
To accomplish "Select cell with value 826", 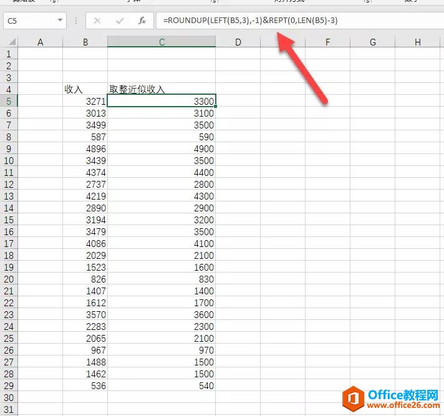I will pyautogui.click(x=85, y=279).
